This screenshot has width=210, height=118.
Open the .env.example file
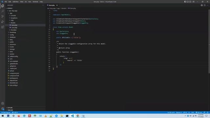(x=14, y=61)
